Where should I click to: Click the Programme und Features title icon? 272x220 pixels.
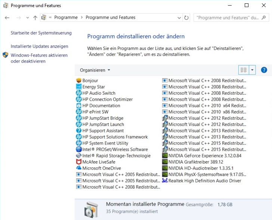click(x=6, y=6)
